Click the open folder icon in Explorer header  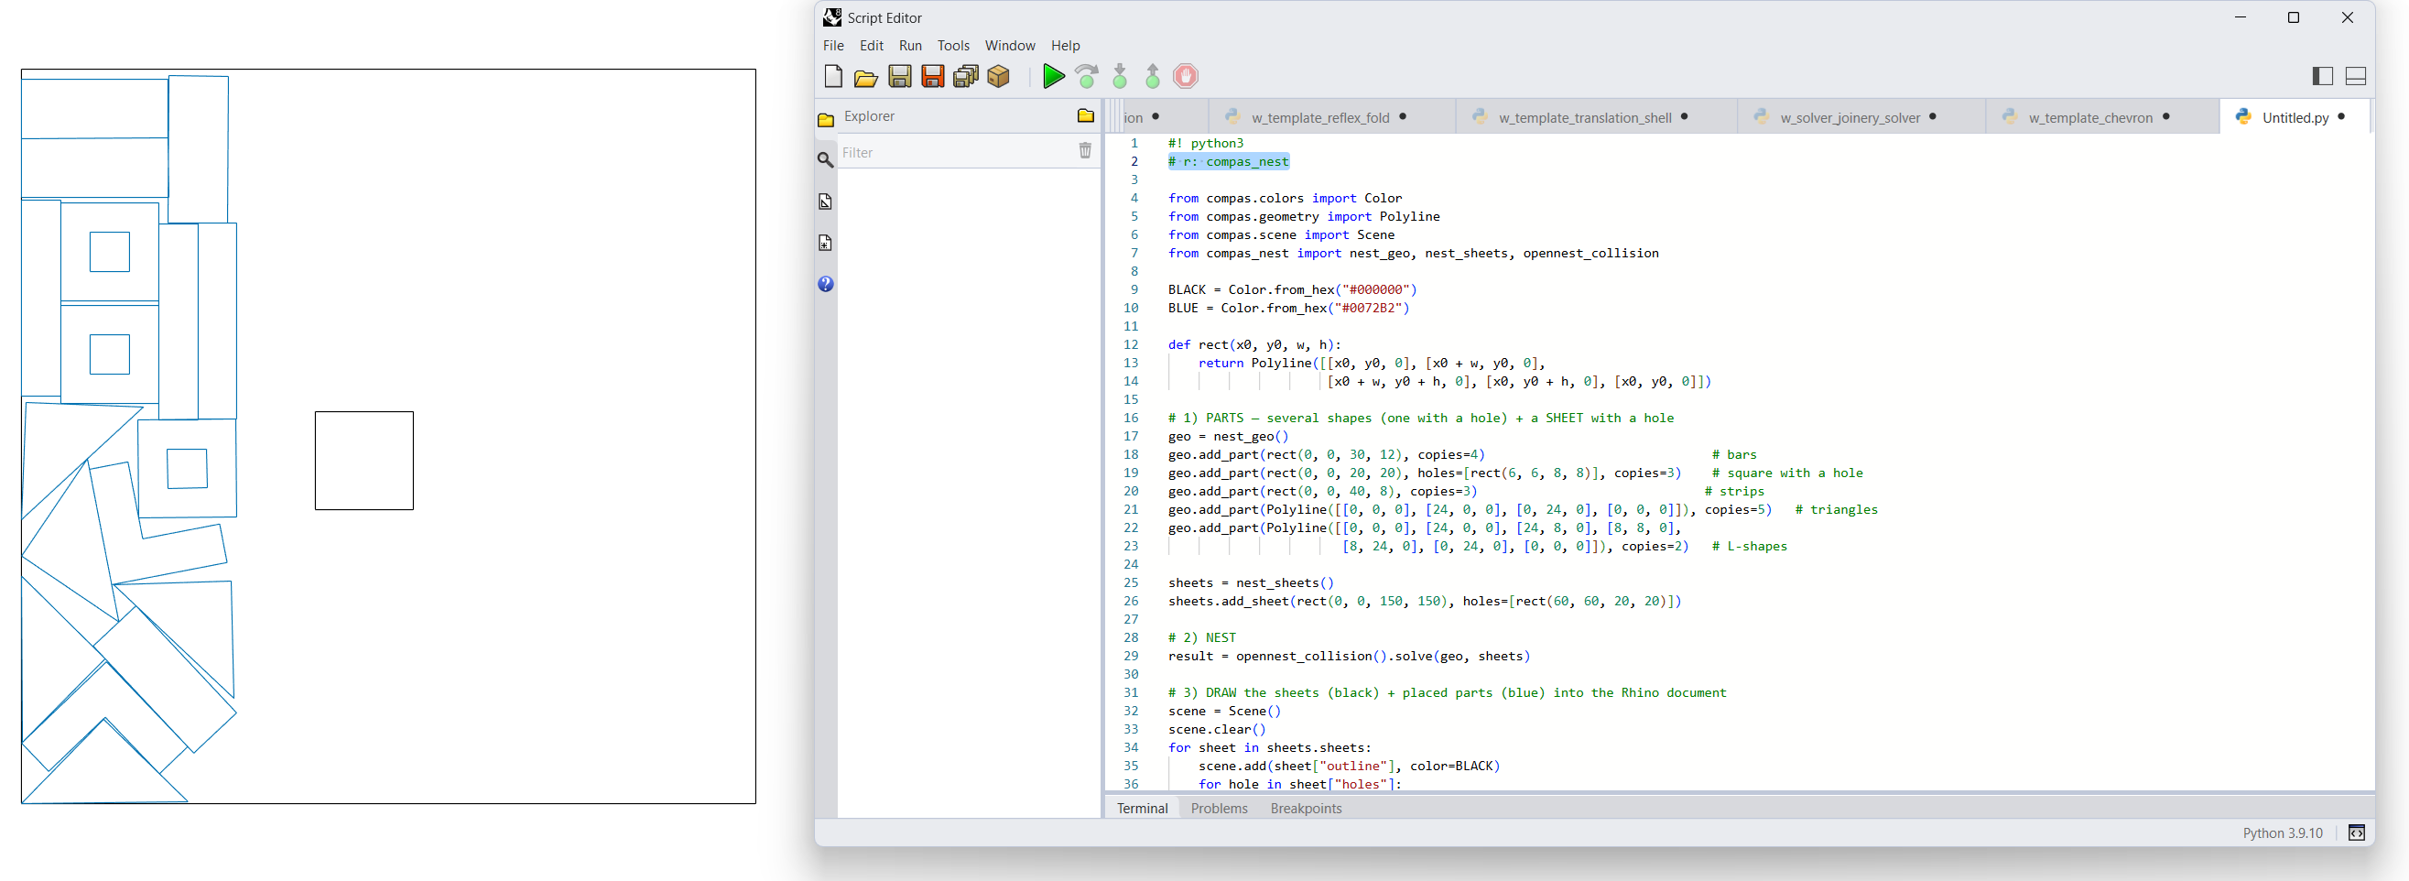[x=1085, y=116]
